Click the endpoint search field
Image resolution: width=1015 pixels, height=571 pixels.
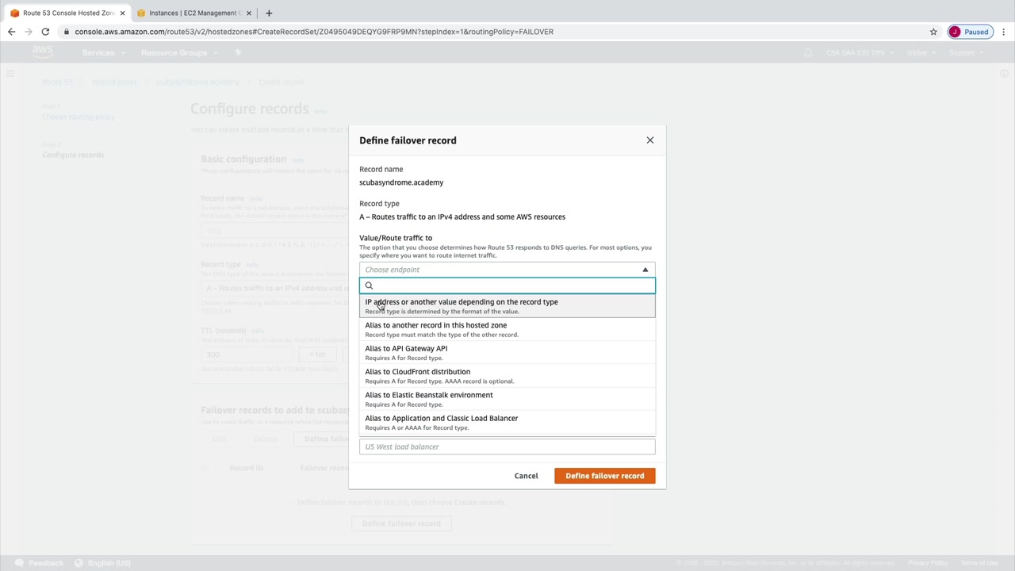click(x=511, y=285)
